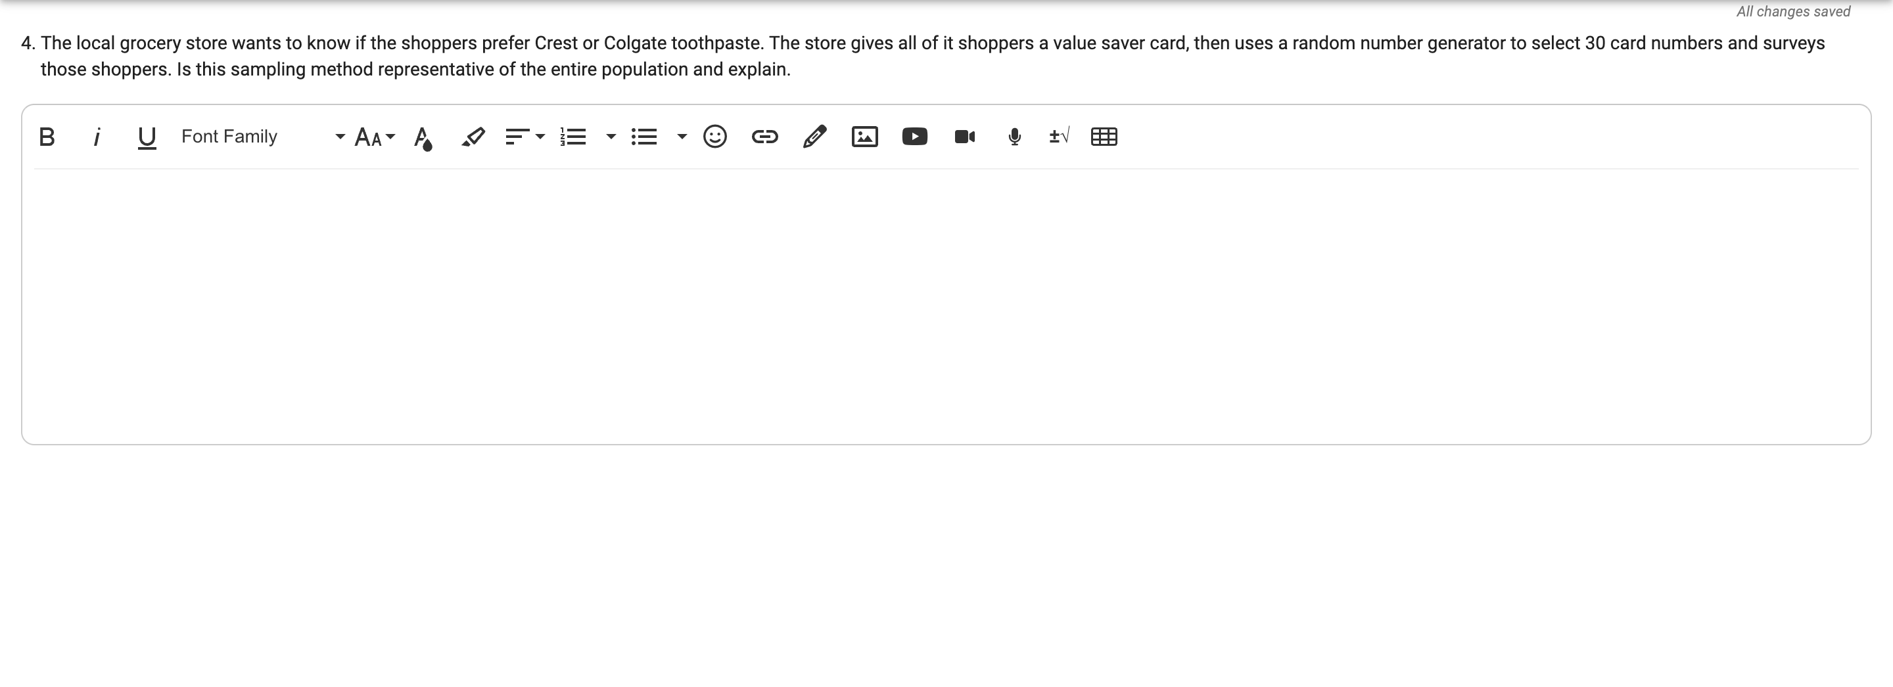Open the text color picker
Screen dimensions: 1893x687
pos(424,136)
